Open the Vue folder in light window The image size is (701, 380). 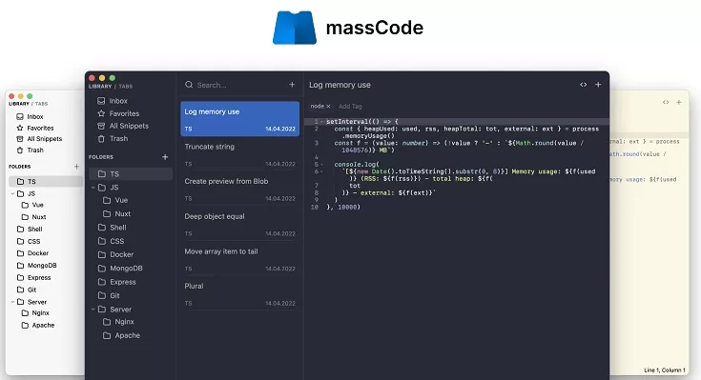pos(37,205)
